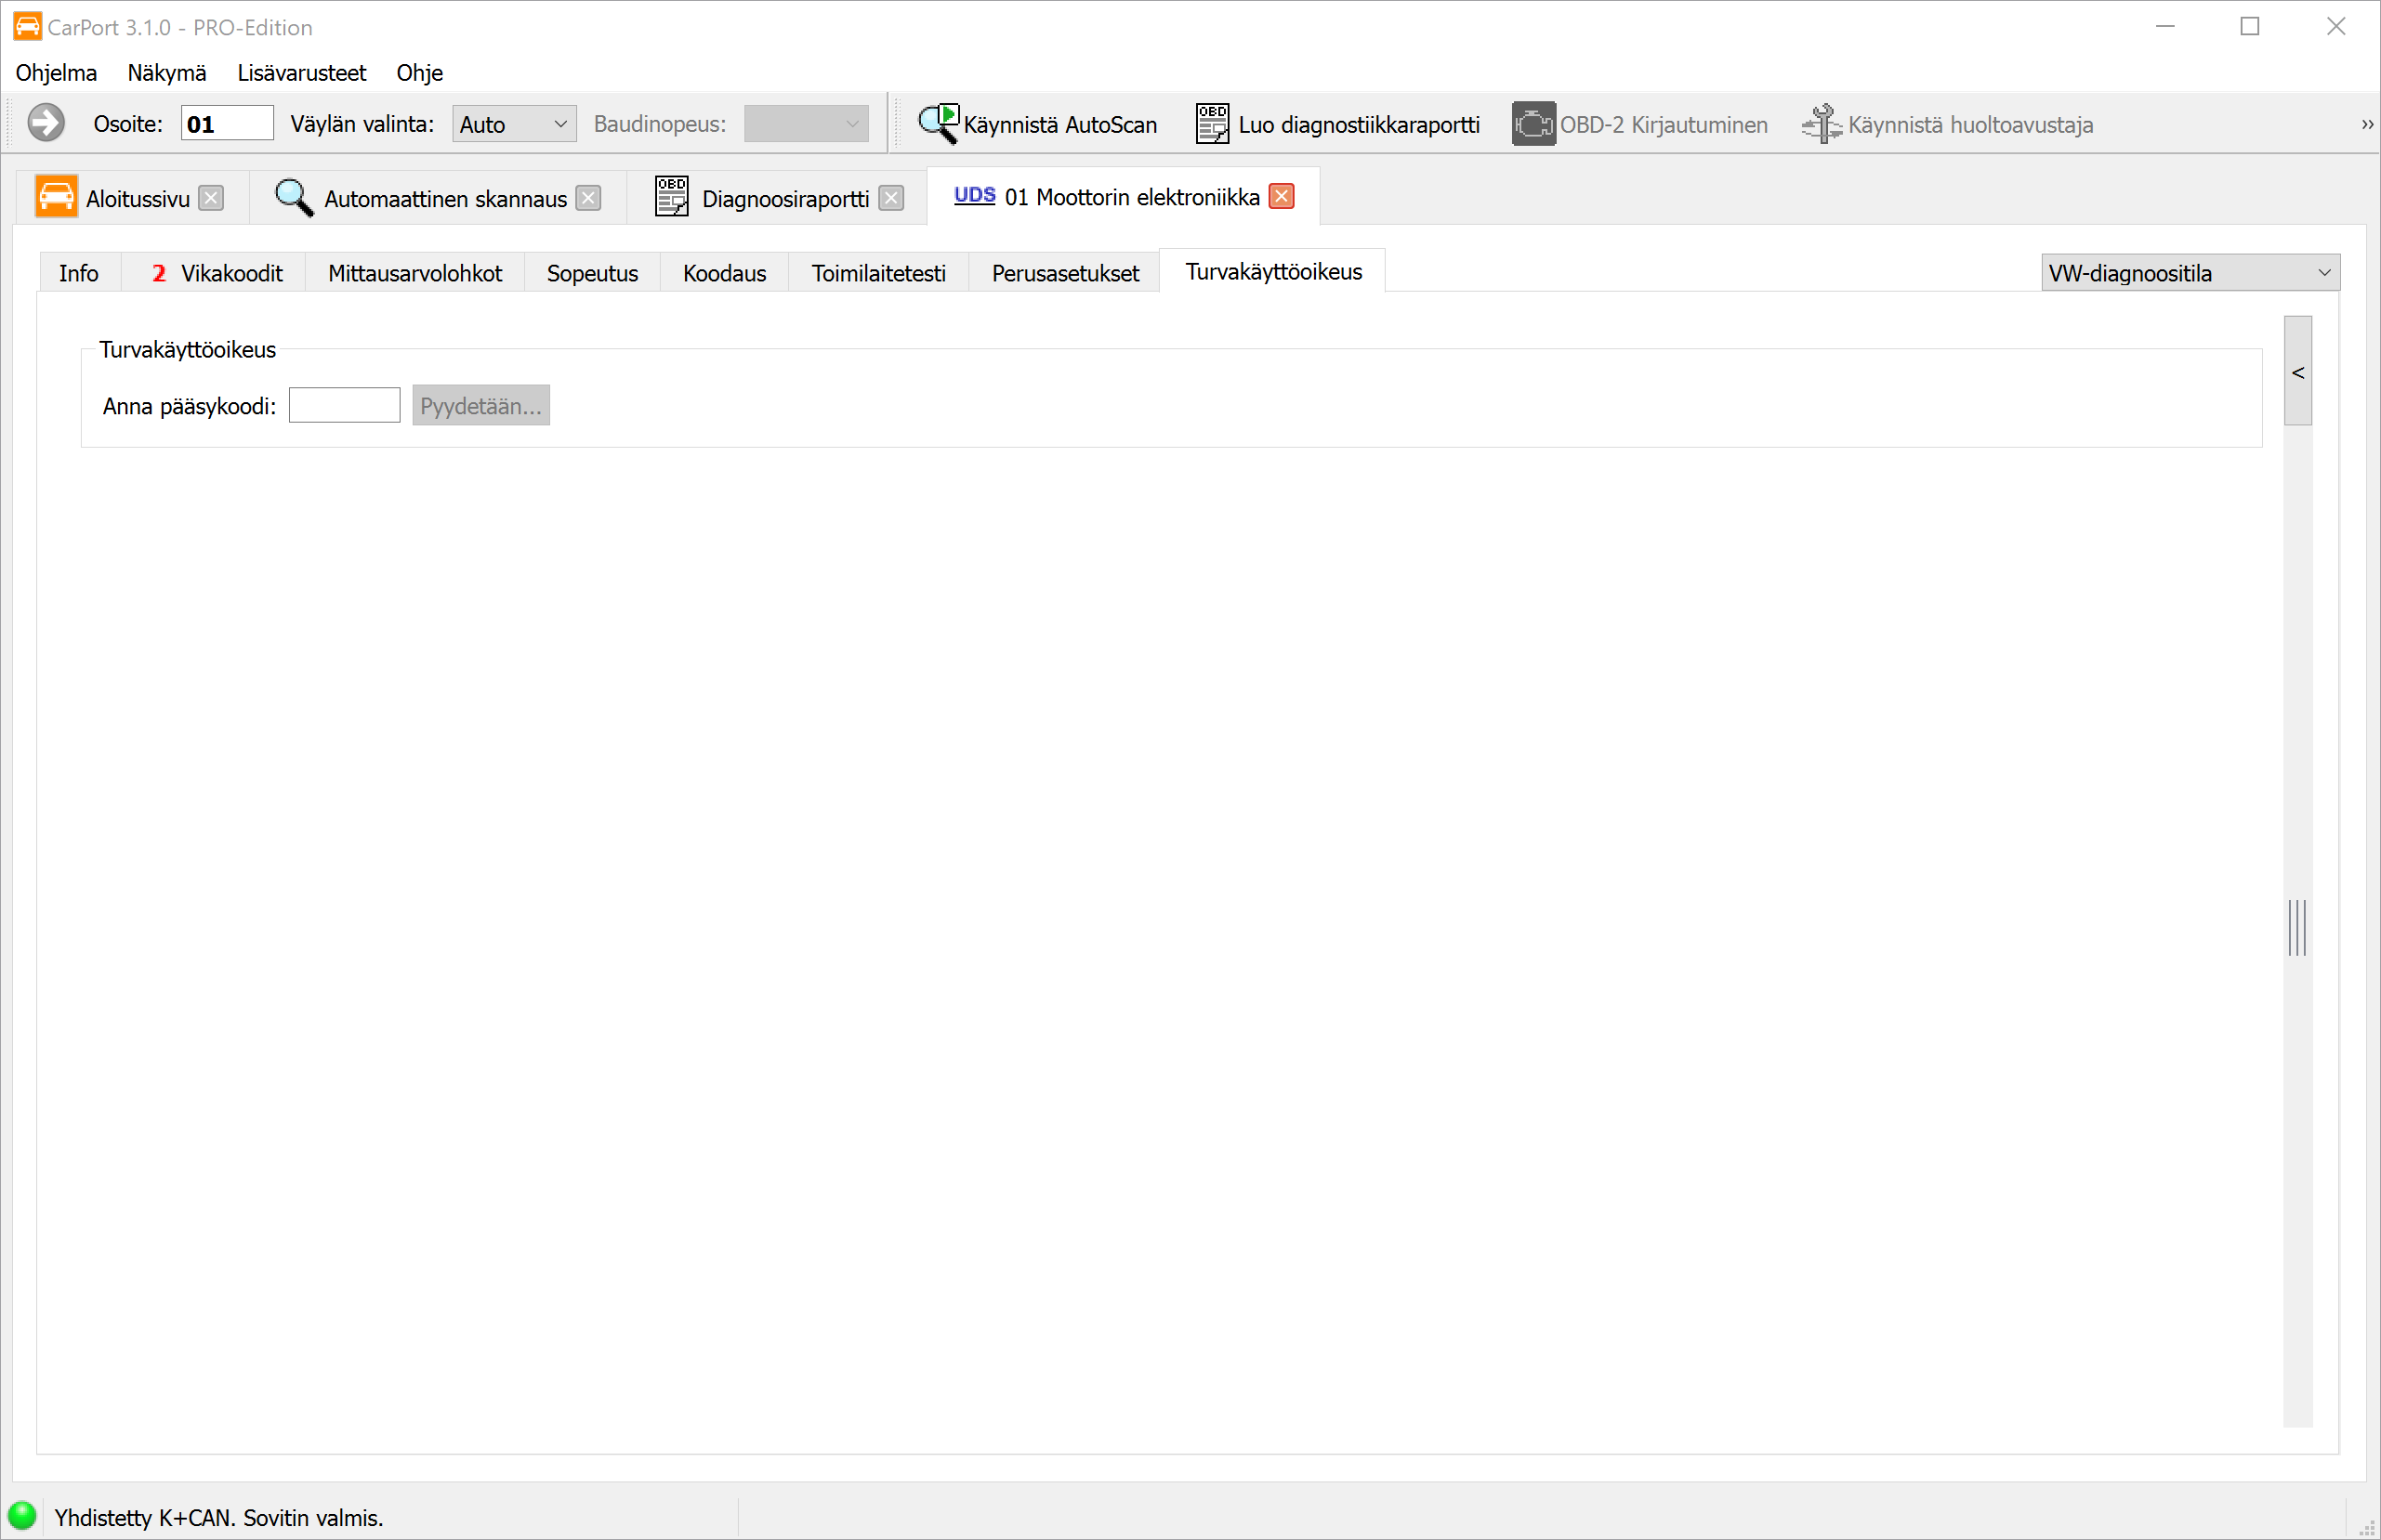Expand the VW-diagnoositila dropdown
Screen dimensions: 2381x1540
2189,273
